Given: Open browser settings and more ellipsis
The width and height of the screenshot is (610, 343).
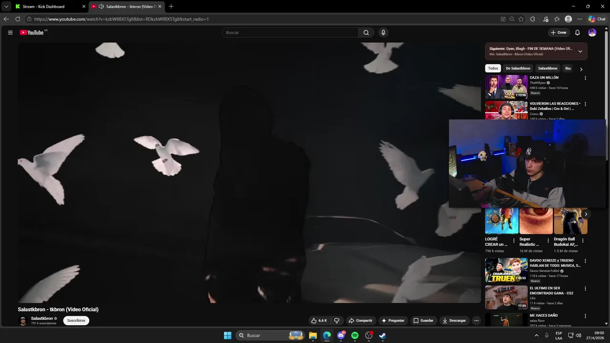Looking at the screenshot, I should [579, 19].
